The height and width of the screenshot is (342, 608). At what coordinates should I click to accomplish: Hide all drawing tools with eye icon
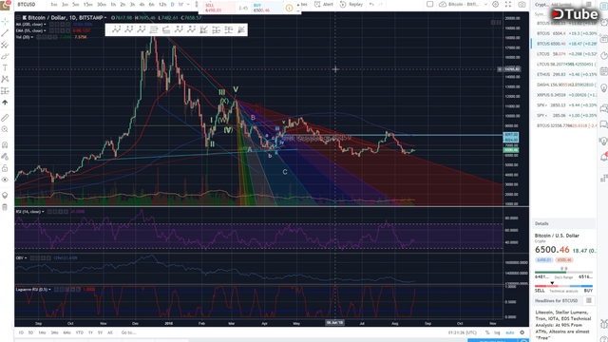5,180
